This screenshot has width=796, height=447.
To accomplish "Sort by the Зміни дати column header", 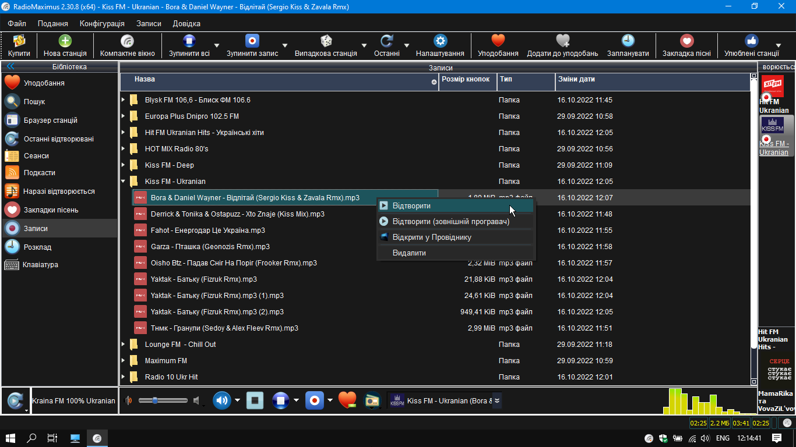I will tap(653, 82).
